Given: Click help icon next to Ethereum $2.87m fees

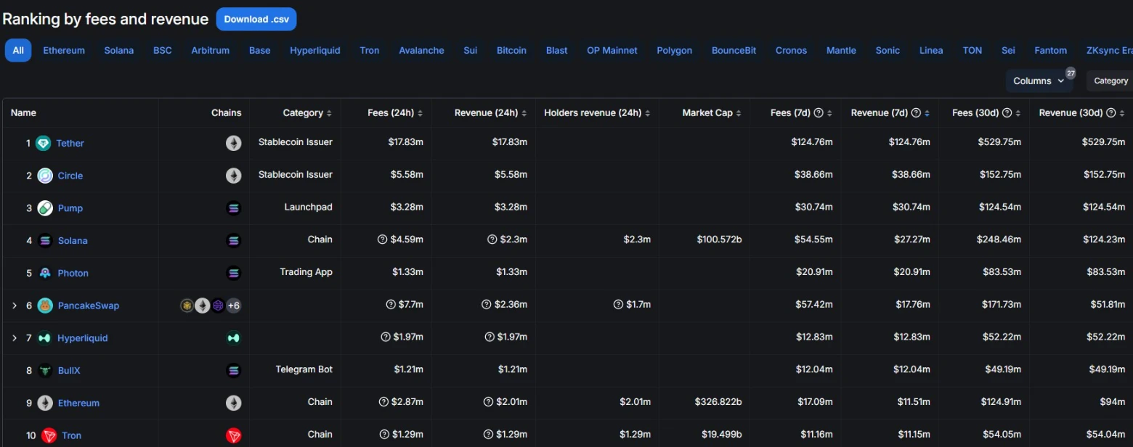Looking at the screenshot, I should (383, 402).
